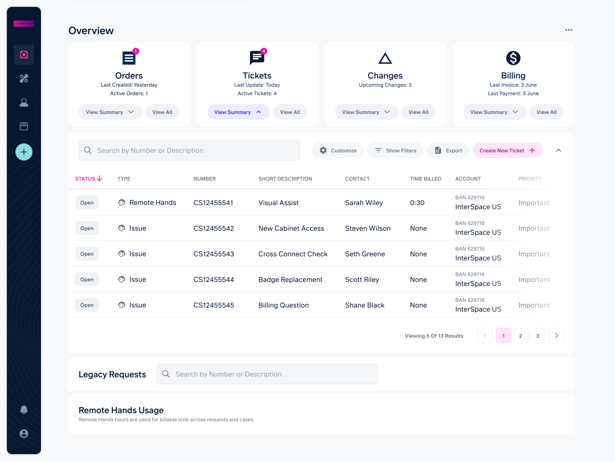Show Filters for tickets

396,150
